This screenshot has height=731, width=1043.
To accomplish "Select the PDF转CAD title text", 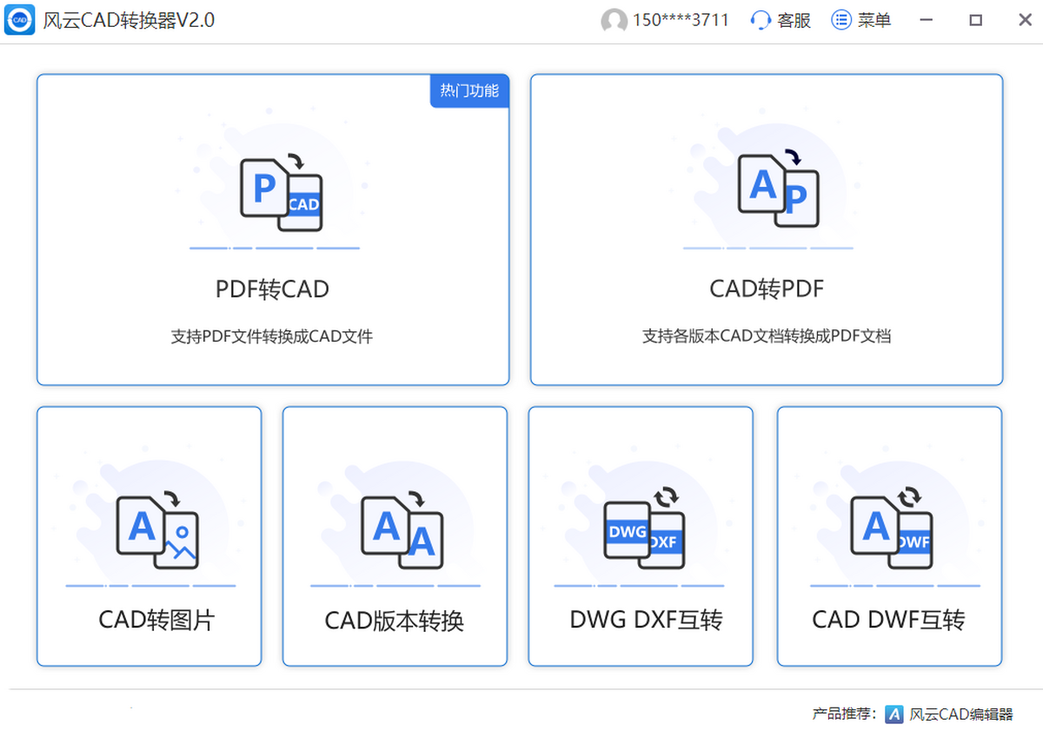I will tap(272, 289).
